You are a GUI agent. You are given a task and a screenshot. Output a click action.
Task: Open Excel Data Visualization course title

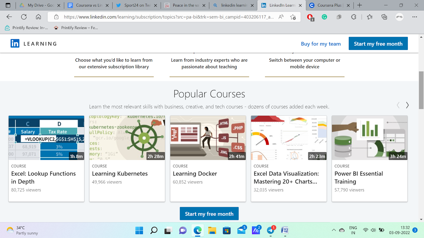click(x=286, y=177)
